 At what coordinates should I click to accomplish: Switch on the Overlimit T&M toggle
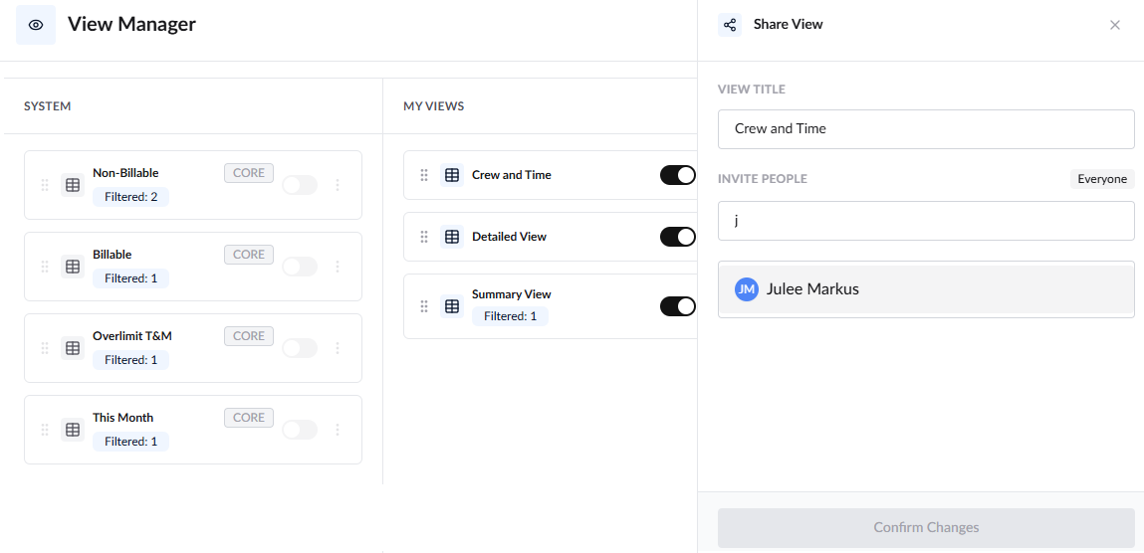tap(300, 348)
